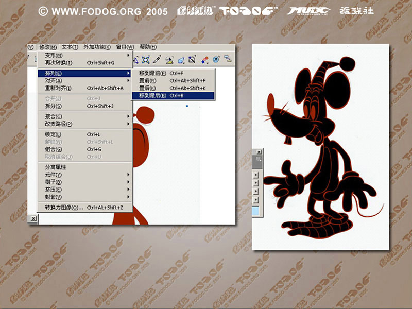Open the 窗口(W) menu
Viewport: 412px width, 309px height.
[125, 47]
